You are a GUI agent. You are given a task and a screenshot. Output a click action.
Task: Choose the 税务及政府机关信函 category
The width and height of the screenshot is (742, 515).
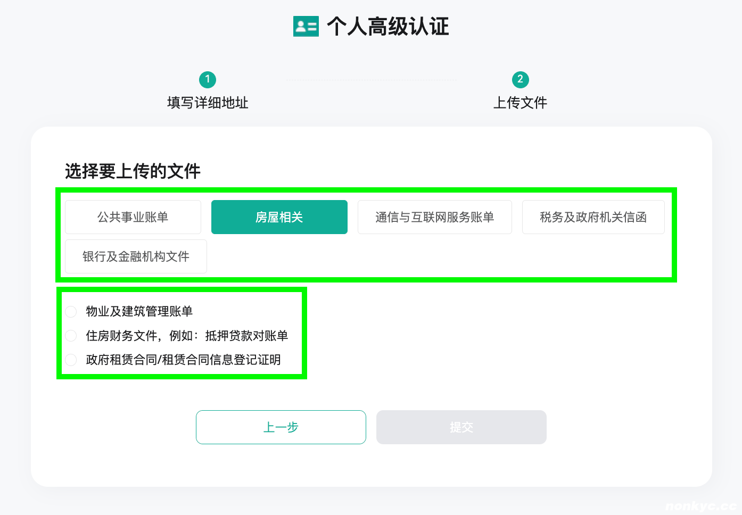pos(593,217)
